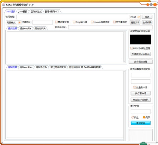The height and width of the screenshot is (145, 158).
Task: Toggle the BASE64解验证码 checkbox
Action: tap(132, 48)
